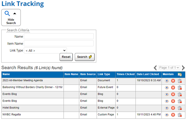Viewport: 188px width, 122px height.
Task: Click red X icon for Ballooning Charity Dinner
Action: tap(173, 88)
